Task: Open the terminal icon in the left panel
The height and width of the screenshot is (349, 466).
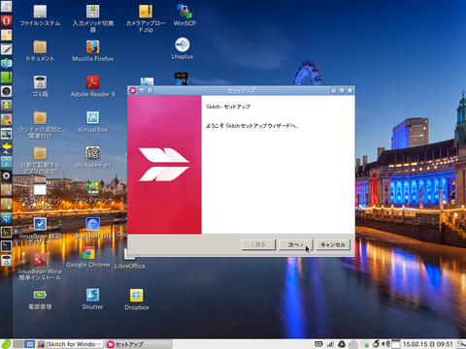Action: coord(6,246)
